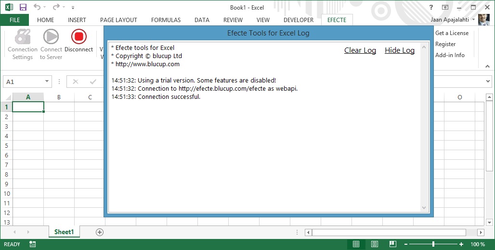Click worksheet vertical scrollbar down arrow
The image size is (495, 250).
489,222
